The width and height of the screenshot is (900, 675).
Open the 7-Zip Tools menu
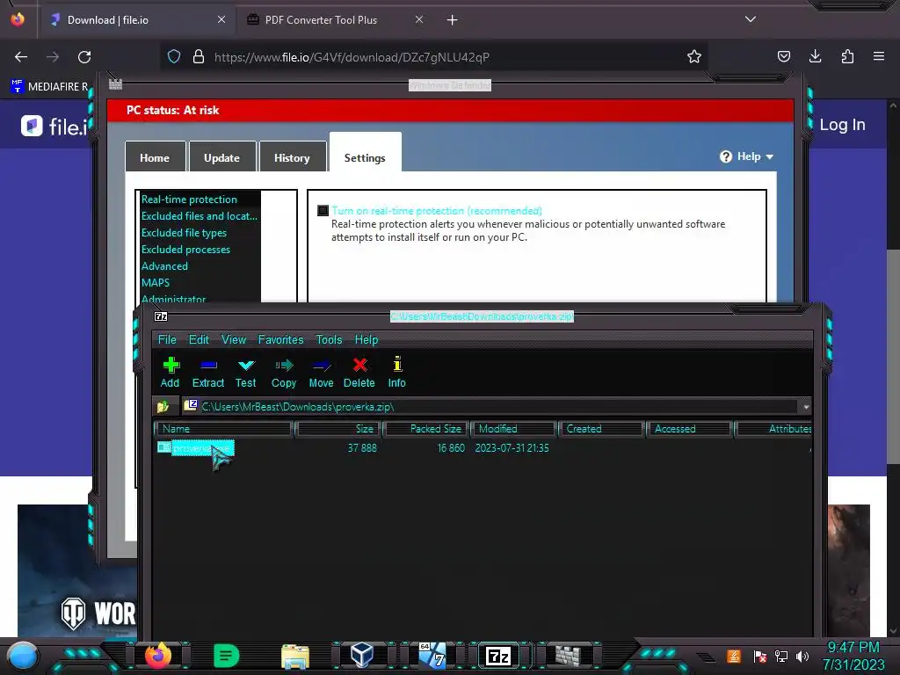(329, 339)
